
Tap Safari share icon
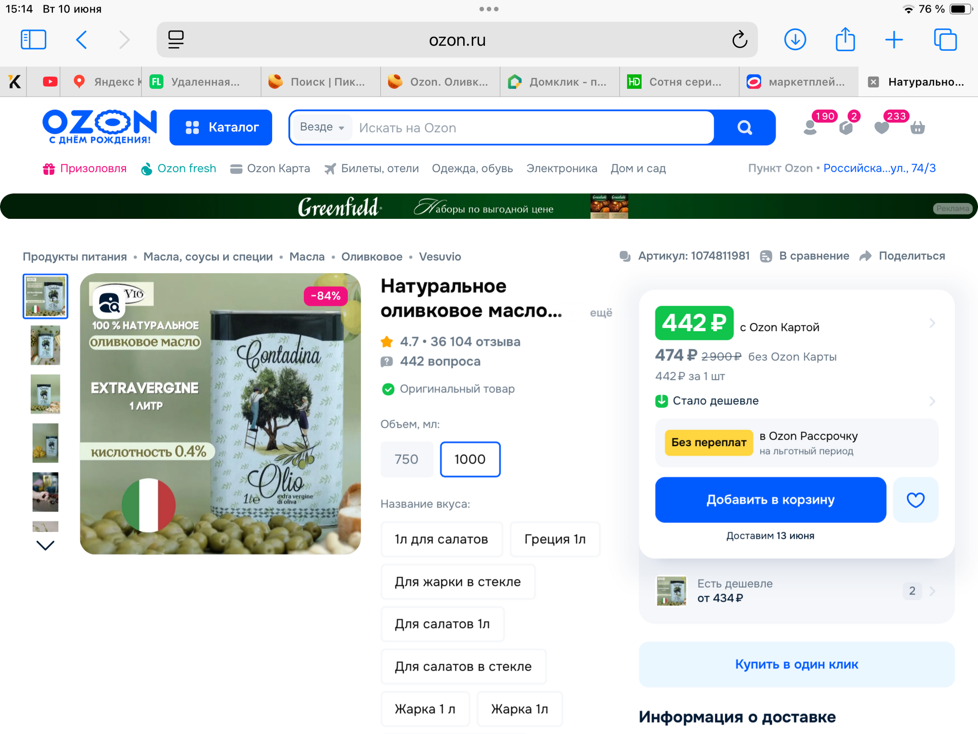click(845, 40)
